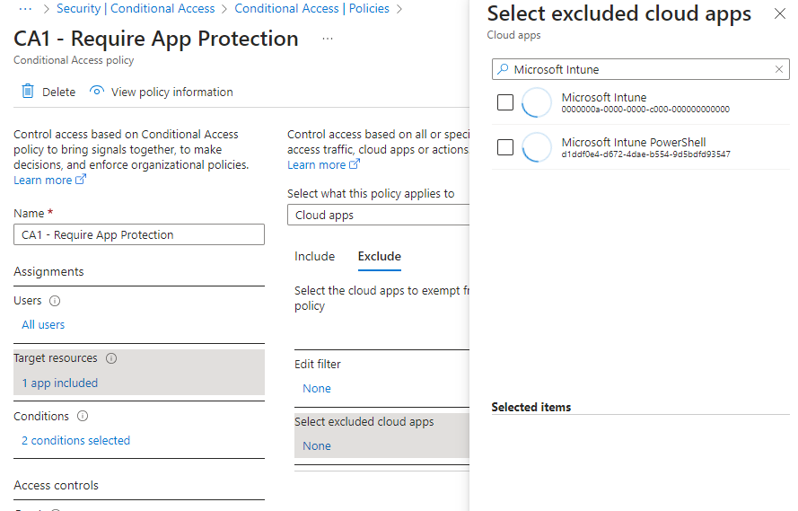Select the Microsoft Intune PowerShell name text
This screenshot has width=798, height=511.
(634, 142)
